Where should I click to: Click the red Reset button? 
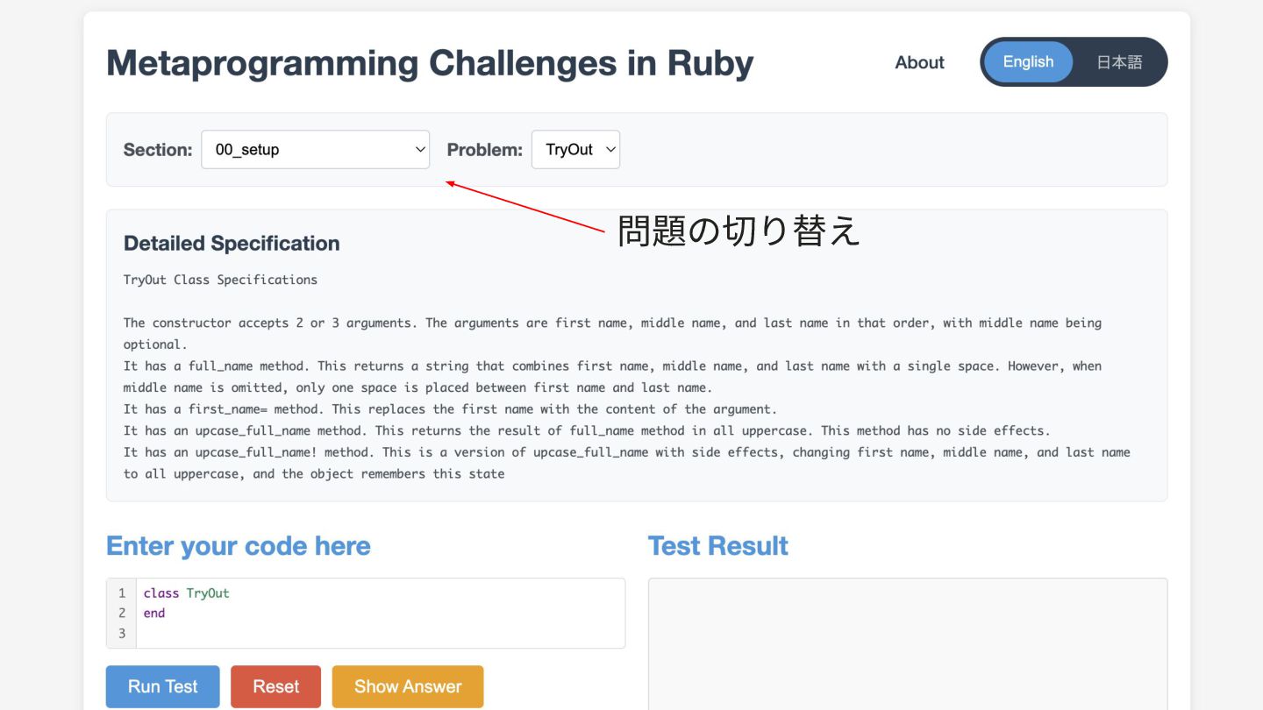(275, 686)
